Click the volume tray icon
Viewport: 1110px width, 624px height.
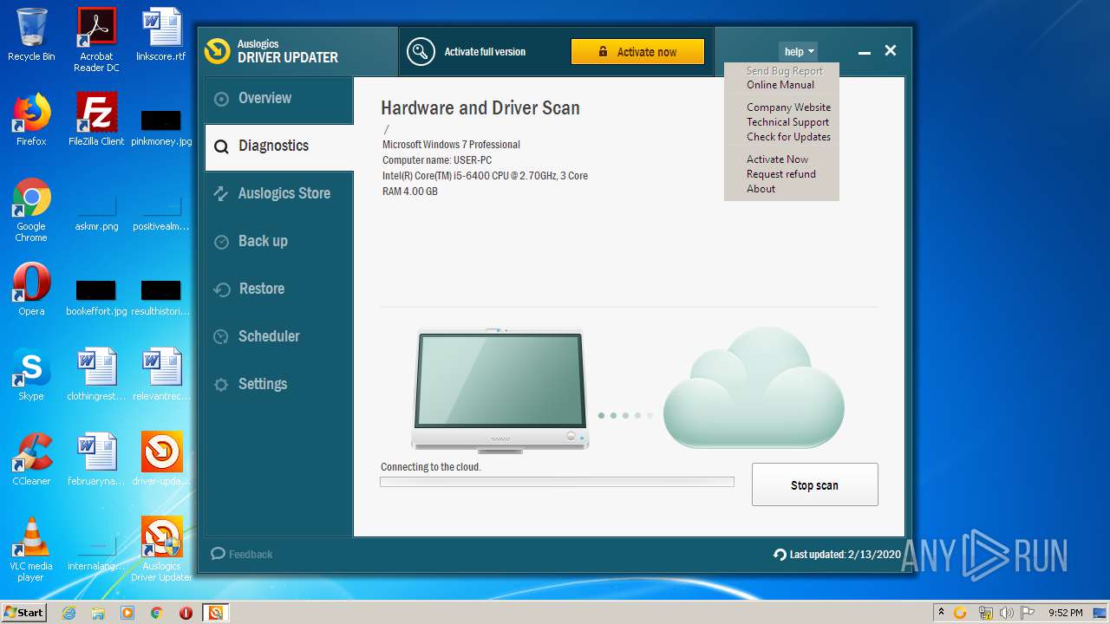coord(1006,613)
